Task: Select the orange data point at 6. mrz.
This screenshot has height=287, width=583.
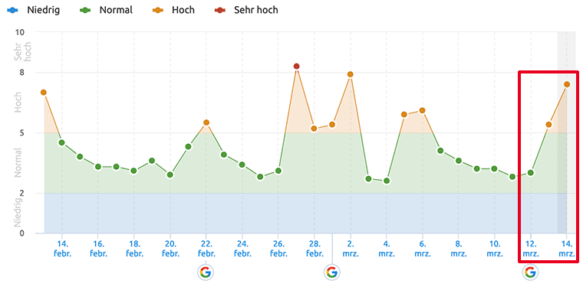Action: (x=422, y=110)
